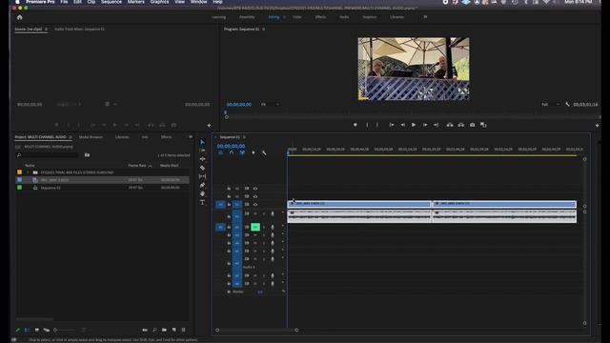Screen dimensions: 610x343
Task: Click Mark Out in the Program monitor
Action: pyautogui.click(x=377, y=125)
